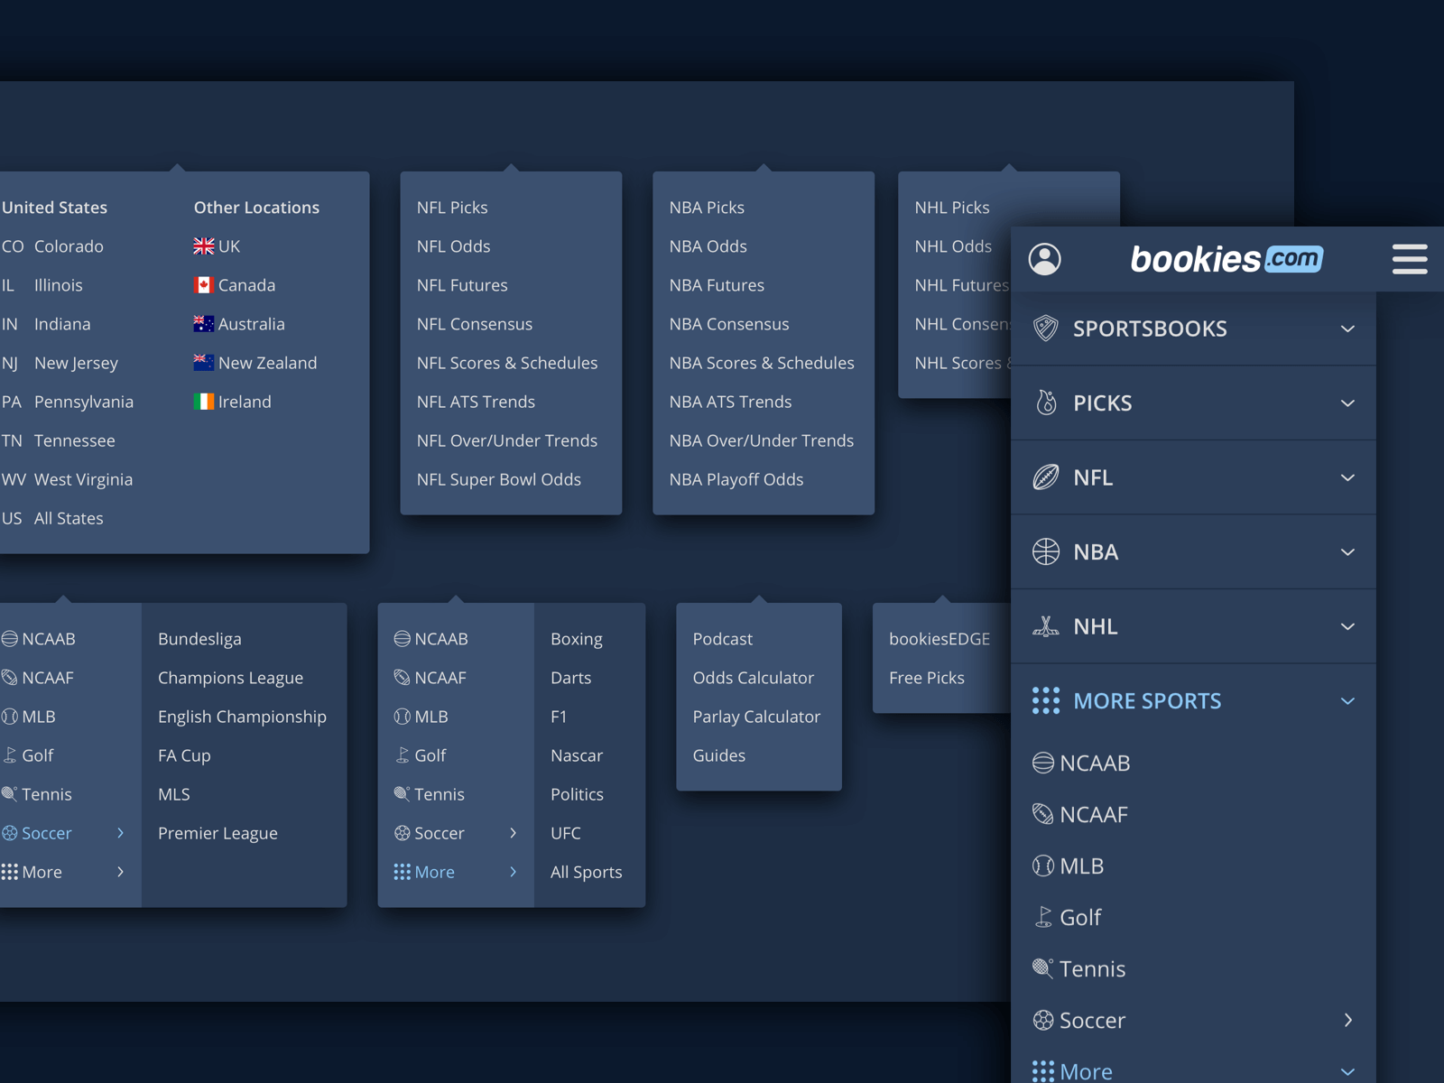Select the Canada flag icon
This screenshot has width=1444, height=1083.
[204, 285]
